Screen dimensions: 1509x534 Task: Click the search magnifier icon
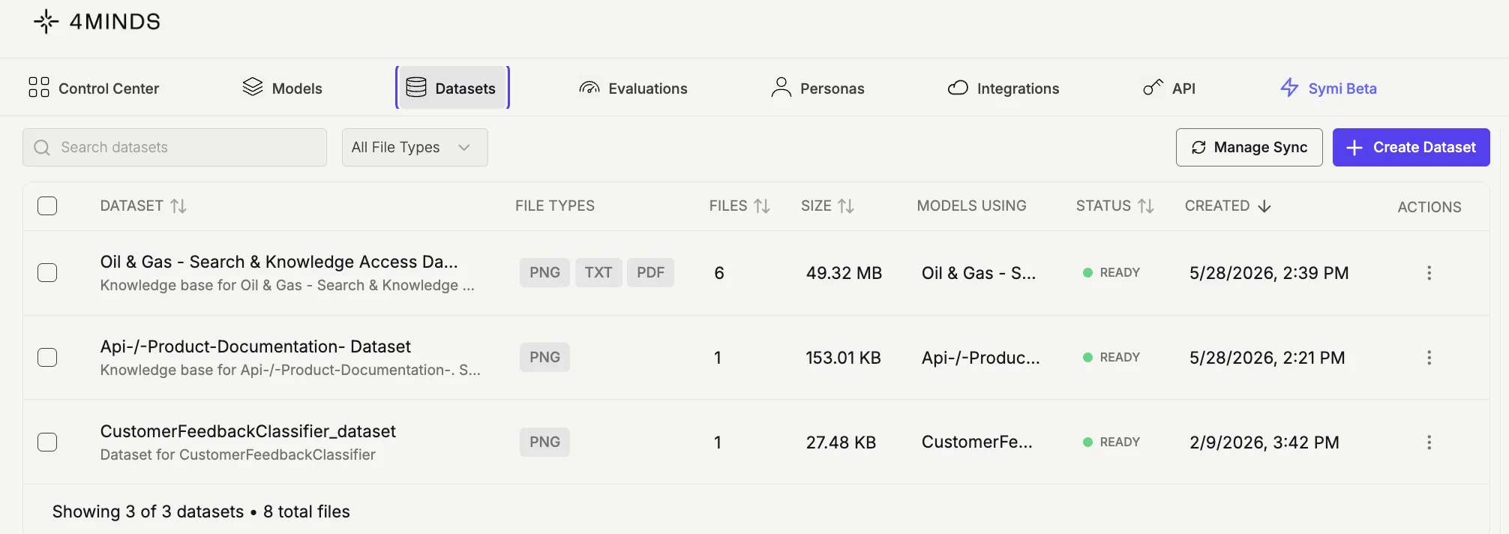[x=42, y=148]
